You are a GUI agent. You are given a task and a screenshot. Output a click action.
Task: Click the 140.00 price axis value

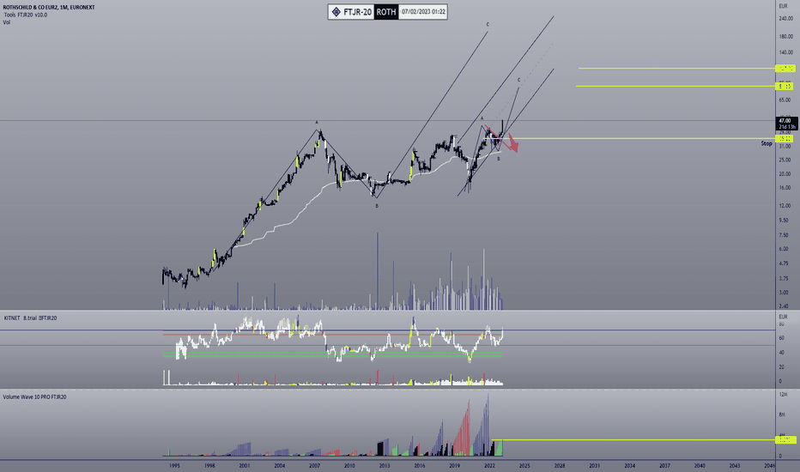[x=785, y=52]
